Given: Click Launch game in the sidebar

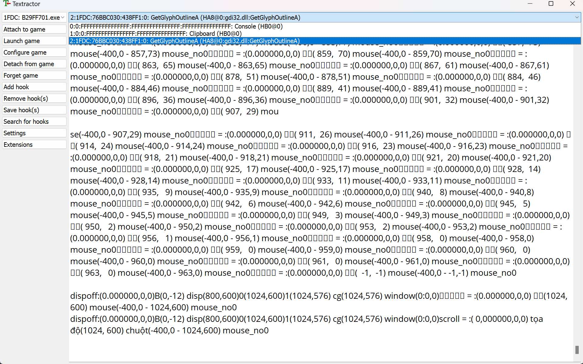Looking at the screenshot, I should tap(34, 41).
